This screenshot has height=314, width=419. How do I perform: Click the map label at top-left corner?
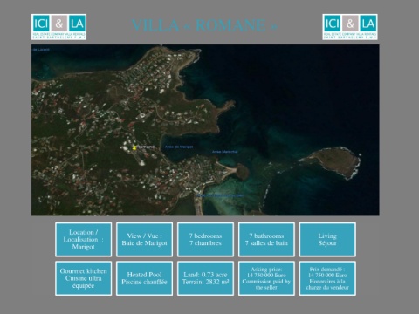pyautogui.click(x=41, y=50)
